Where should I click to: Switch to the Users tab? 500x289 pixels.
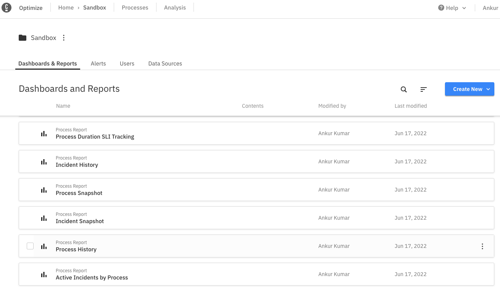(x=127, y=64)
